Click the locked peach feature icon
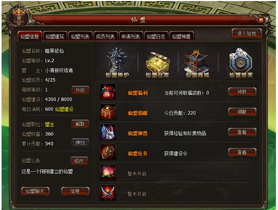 [108, 172]
